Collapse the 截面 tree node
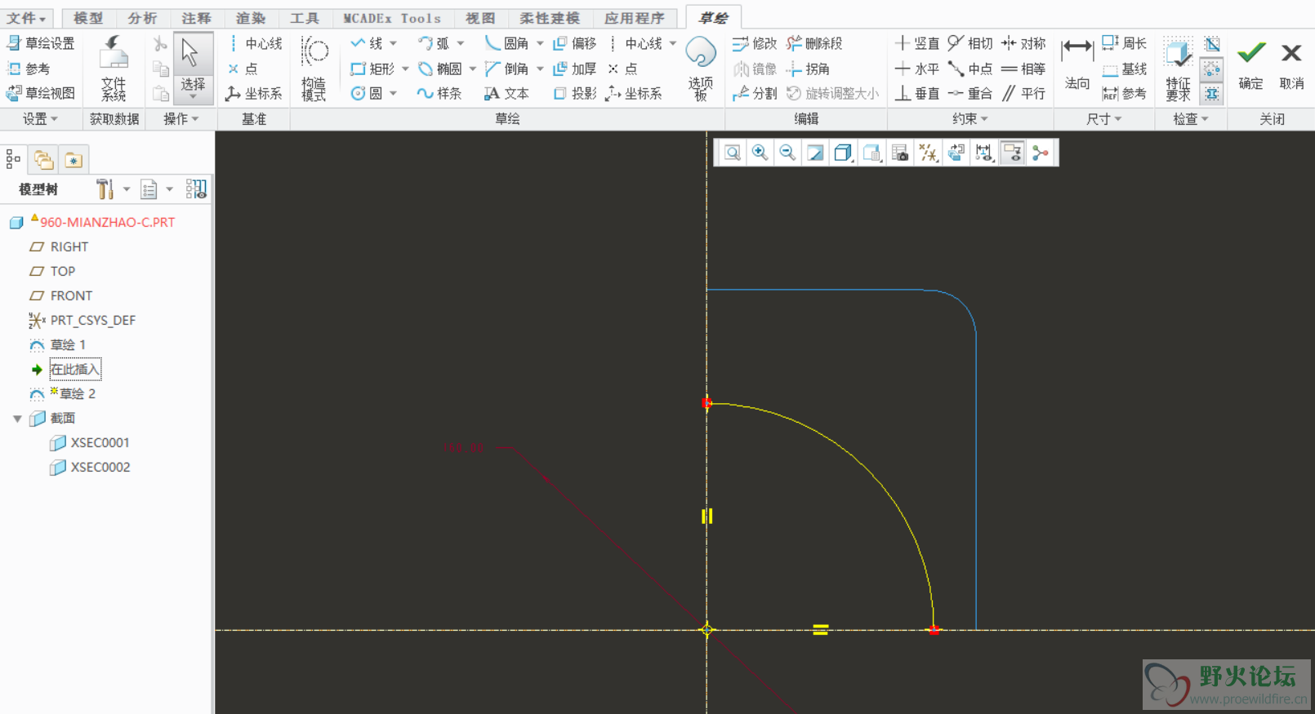 click(x=17, y=419)
